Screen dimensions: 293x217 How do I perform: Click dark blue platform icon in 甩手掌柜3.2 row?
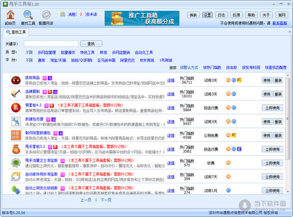coord(239,149)
